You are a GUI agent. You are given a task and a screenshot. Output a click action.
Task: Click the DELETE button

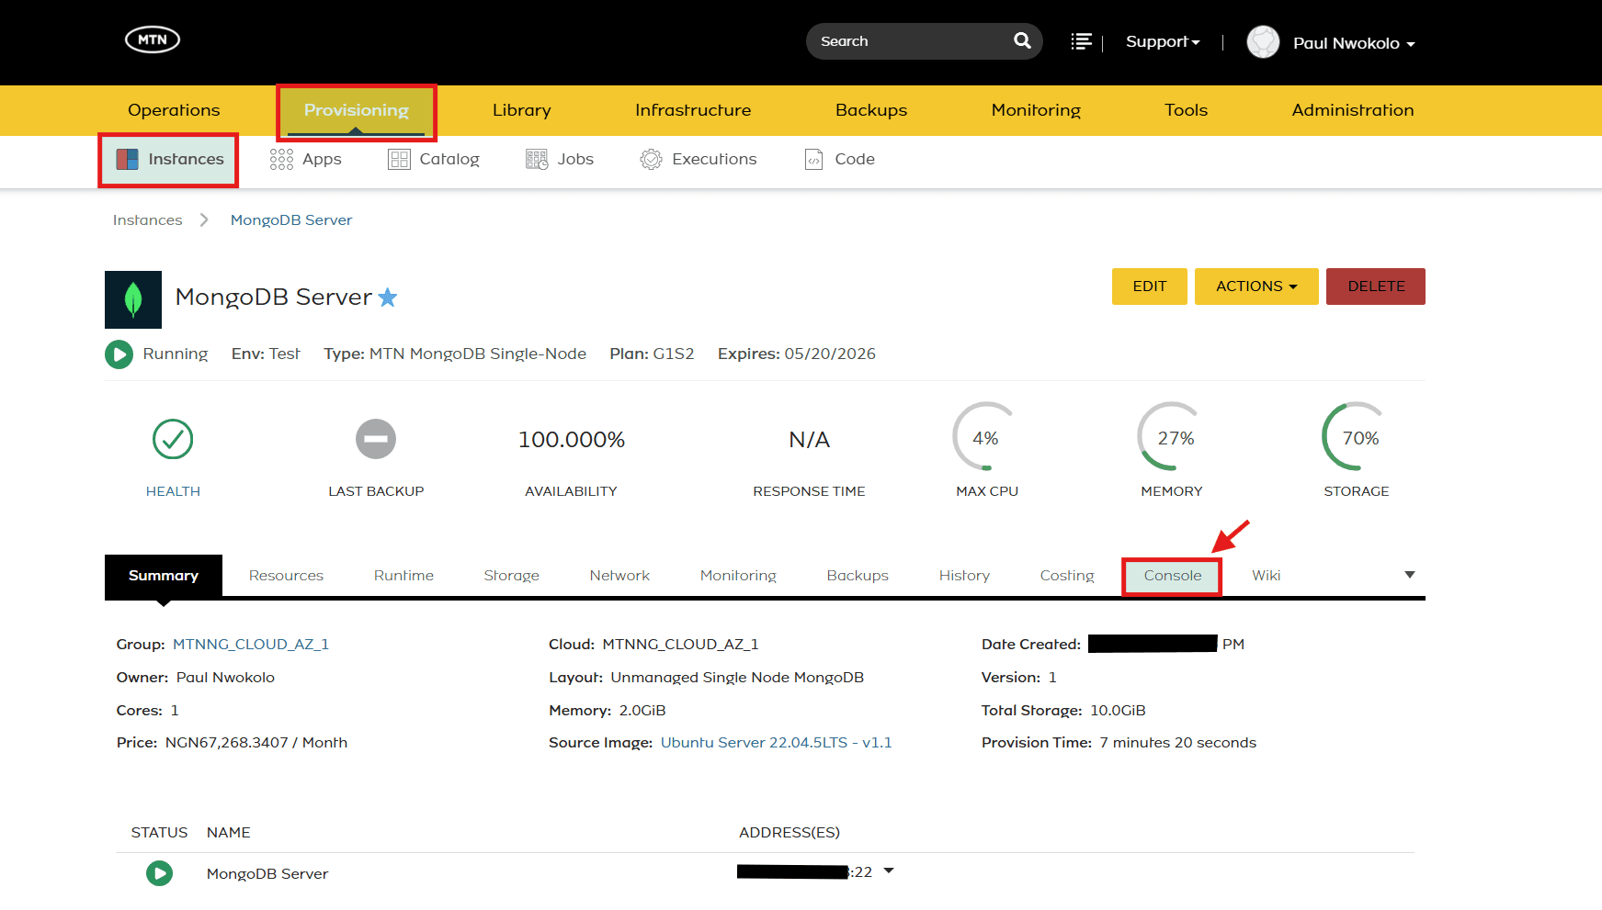pyautogui.click(x=1376, y=286)
